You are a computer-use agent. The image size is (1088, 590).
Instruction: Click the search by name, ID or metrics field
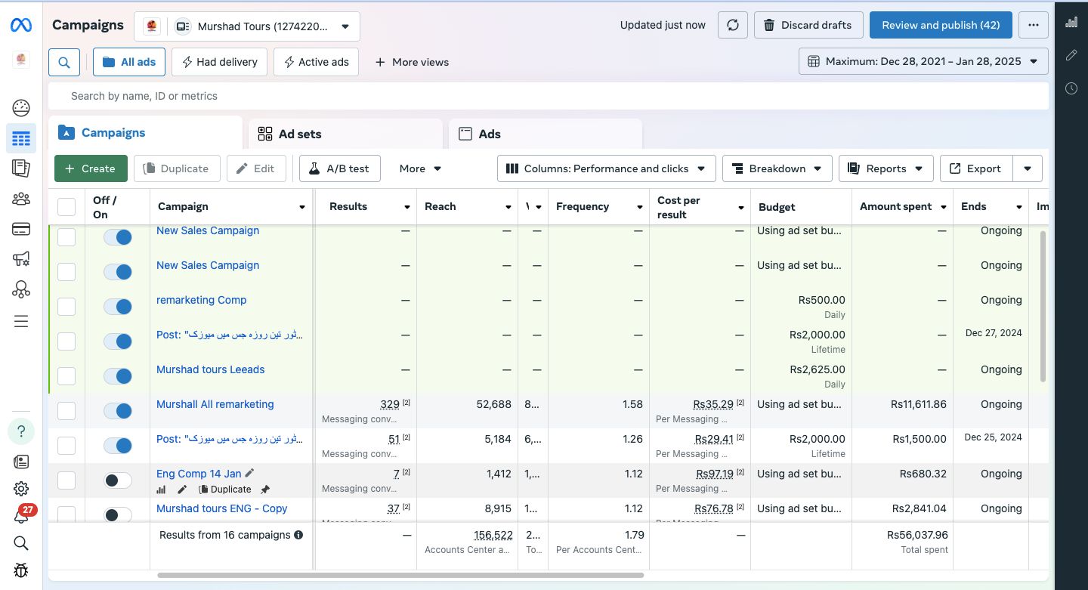pos(548,96)
